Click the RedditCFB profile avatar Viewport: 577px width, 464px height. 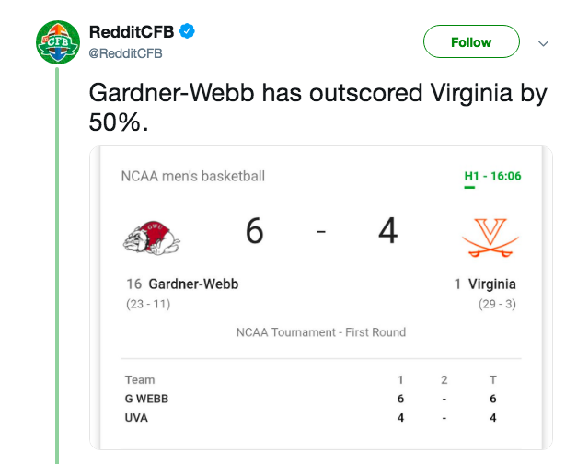point(58,42)
